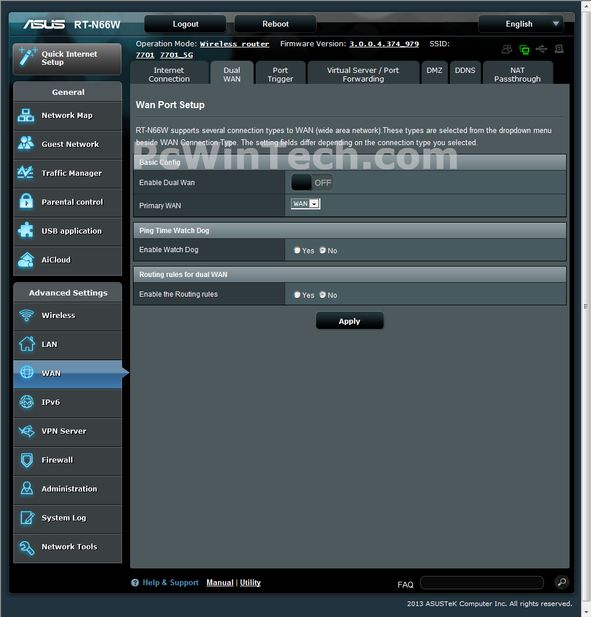Click the Apply button
This screenshot has width=591, height=617.
pos(350,321)
